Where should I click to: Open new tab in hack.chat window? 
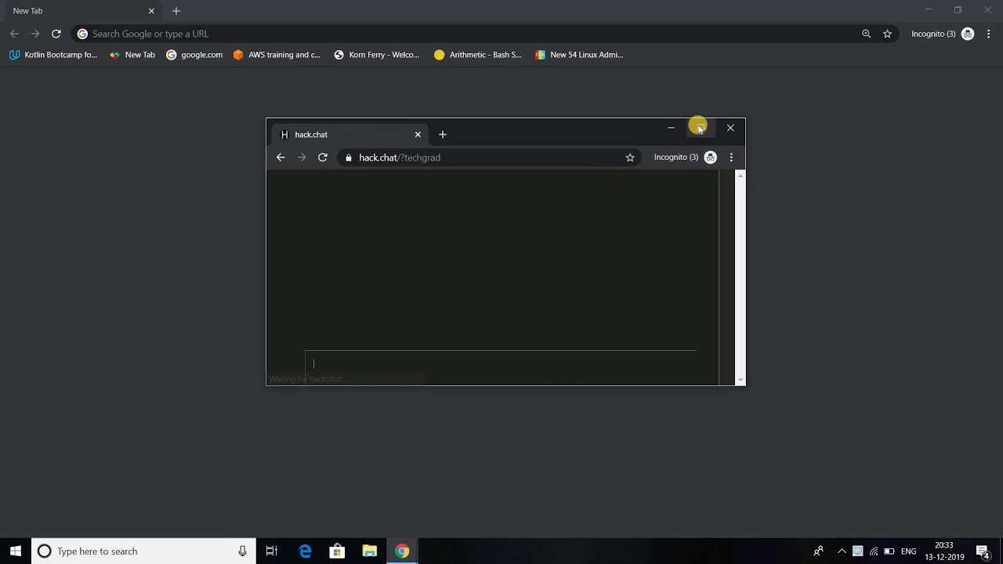coord(443,135)
